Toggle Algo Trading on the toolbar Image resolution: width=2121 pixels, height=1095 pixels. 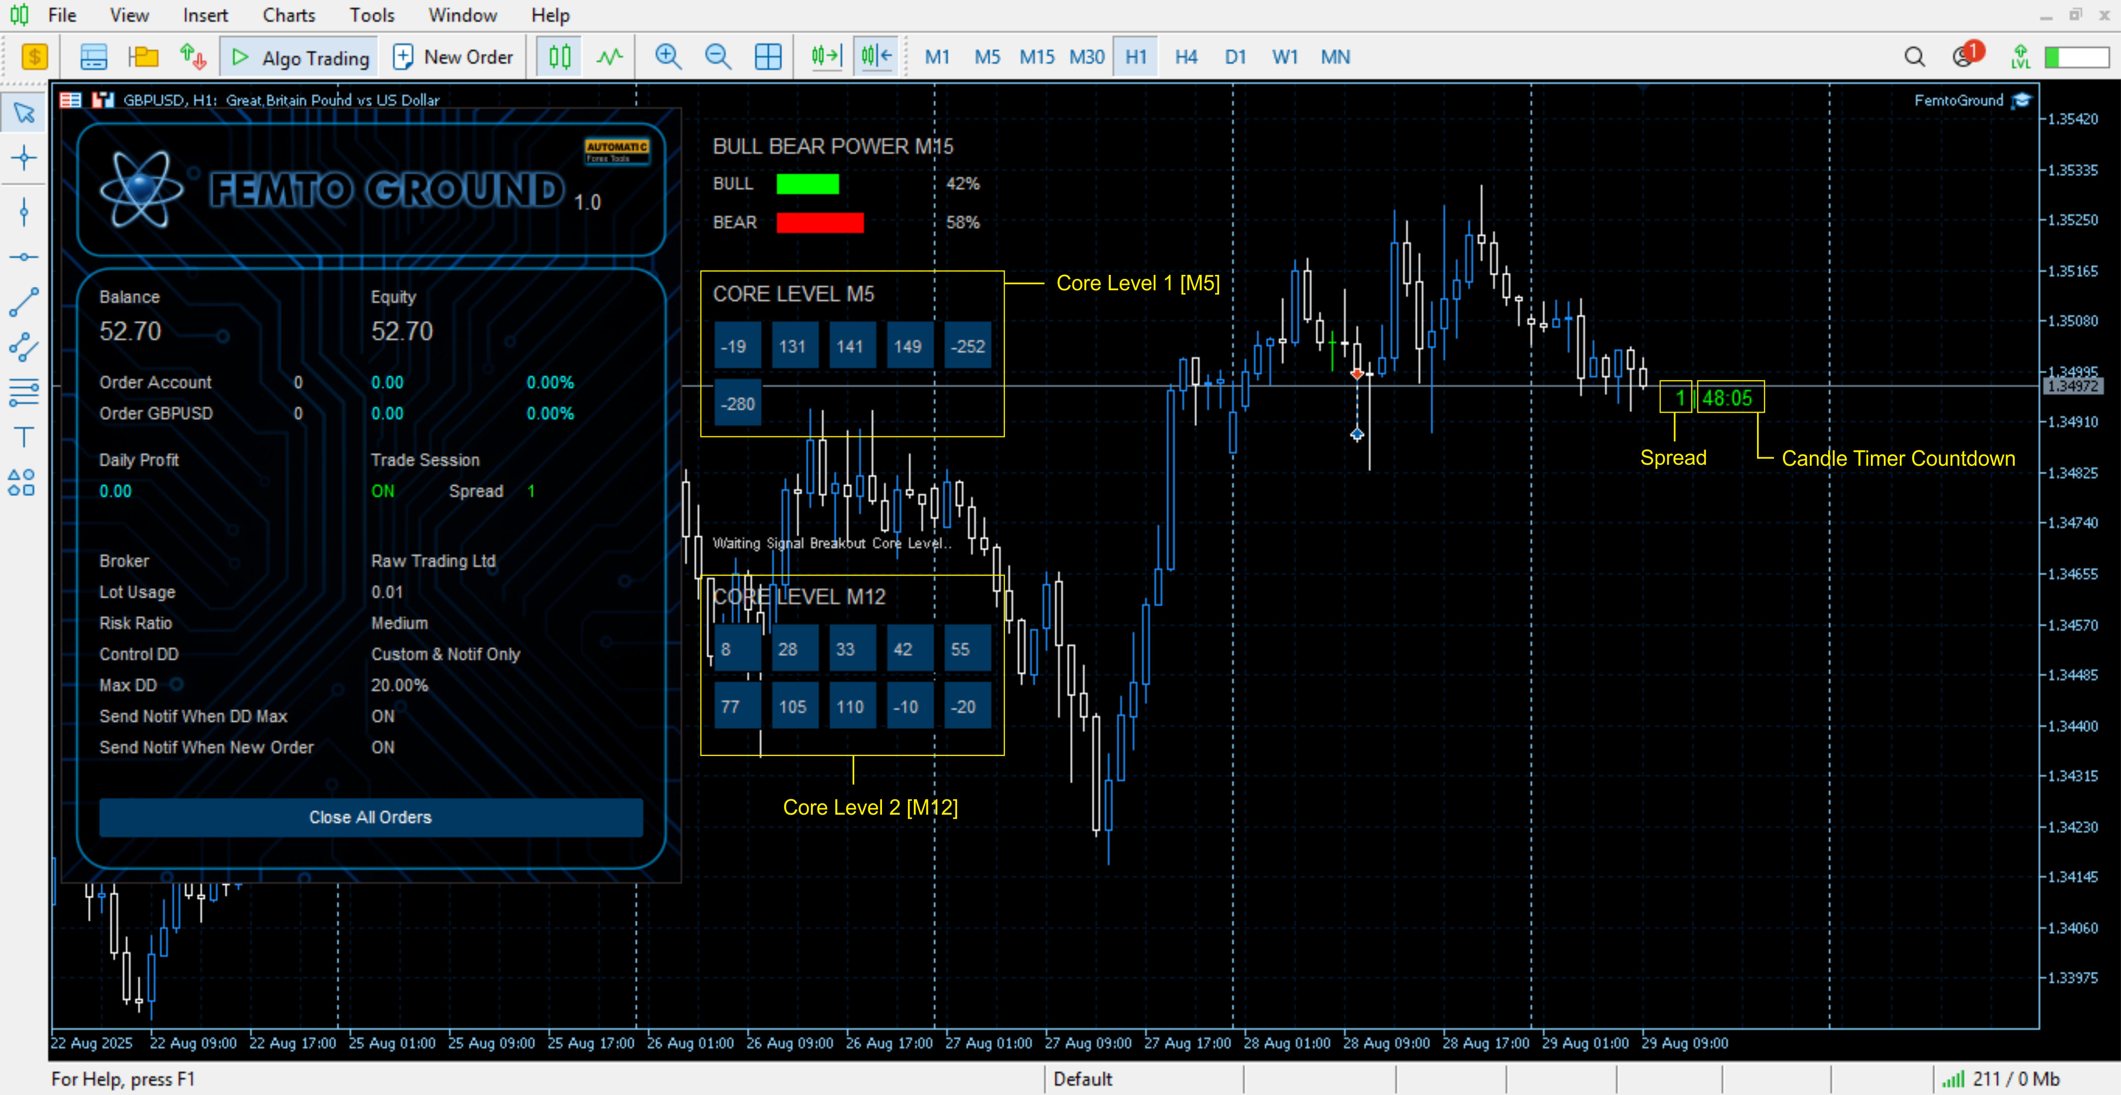300,57
